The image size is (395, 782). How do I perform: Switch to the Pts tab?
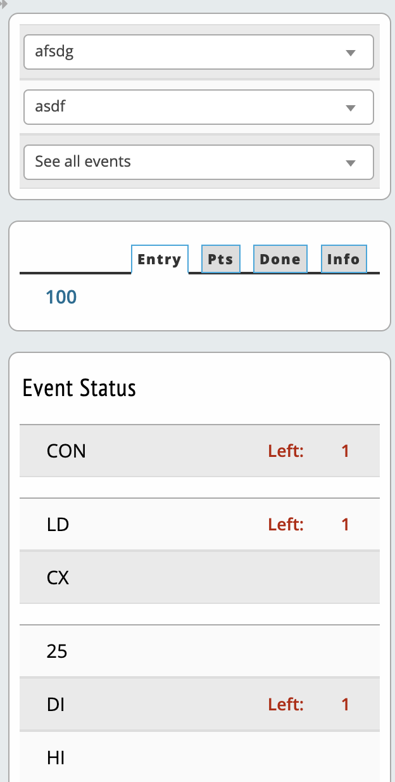pyautogui.click(x=221, y=259)
